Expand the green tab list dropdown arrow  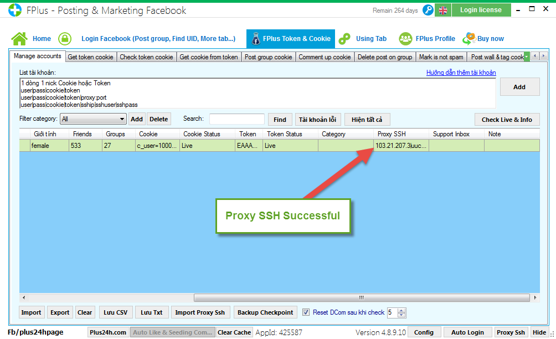pyautogui.click(x=527, y=56)
